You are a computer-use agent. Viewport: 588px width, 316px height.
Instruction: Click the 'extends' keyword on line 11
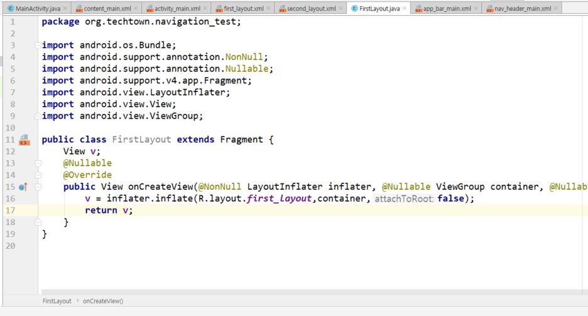195,139
